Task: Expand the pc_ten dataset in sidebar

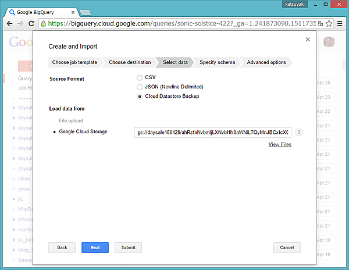Action: coord(13,240)
